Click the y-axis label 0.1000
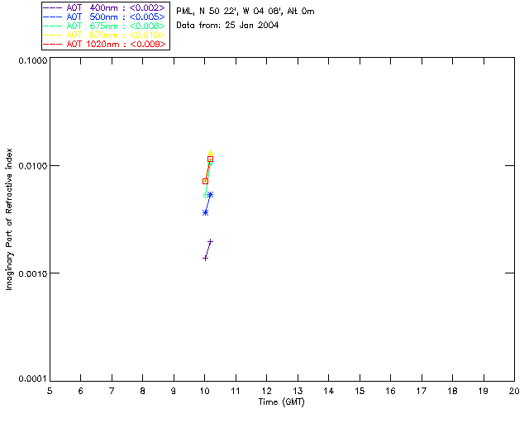This screenshot has height=423, width=529. [x=33, y=60]
